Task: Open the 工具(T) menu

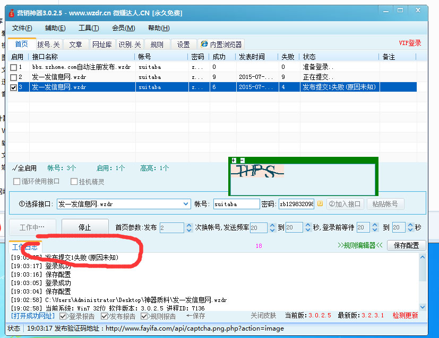Action: tap(88, 28)
